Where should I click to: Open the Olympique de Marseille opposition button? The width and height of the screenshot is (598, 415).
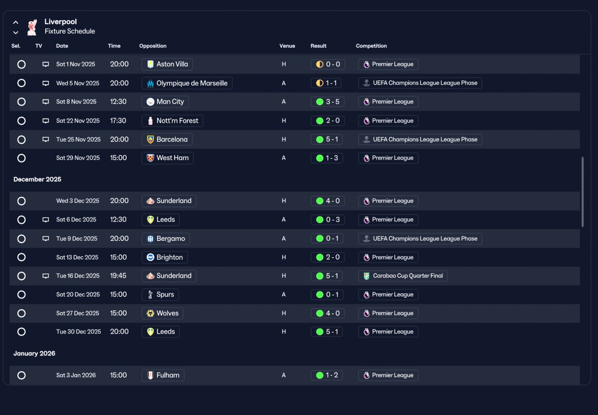click(187, 83)
